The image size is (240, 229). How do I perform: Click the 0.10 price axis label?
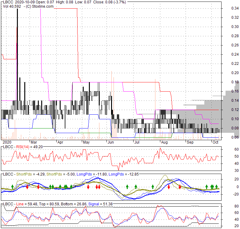(235, 119)
